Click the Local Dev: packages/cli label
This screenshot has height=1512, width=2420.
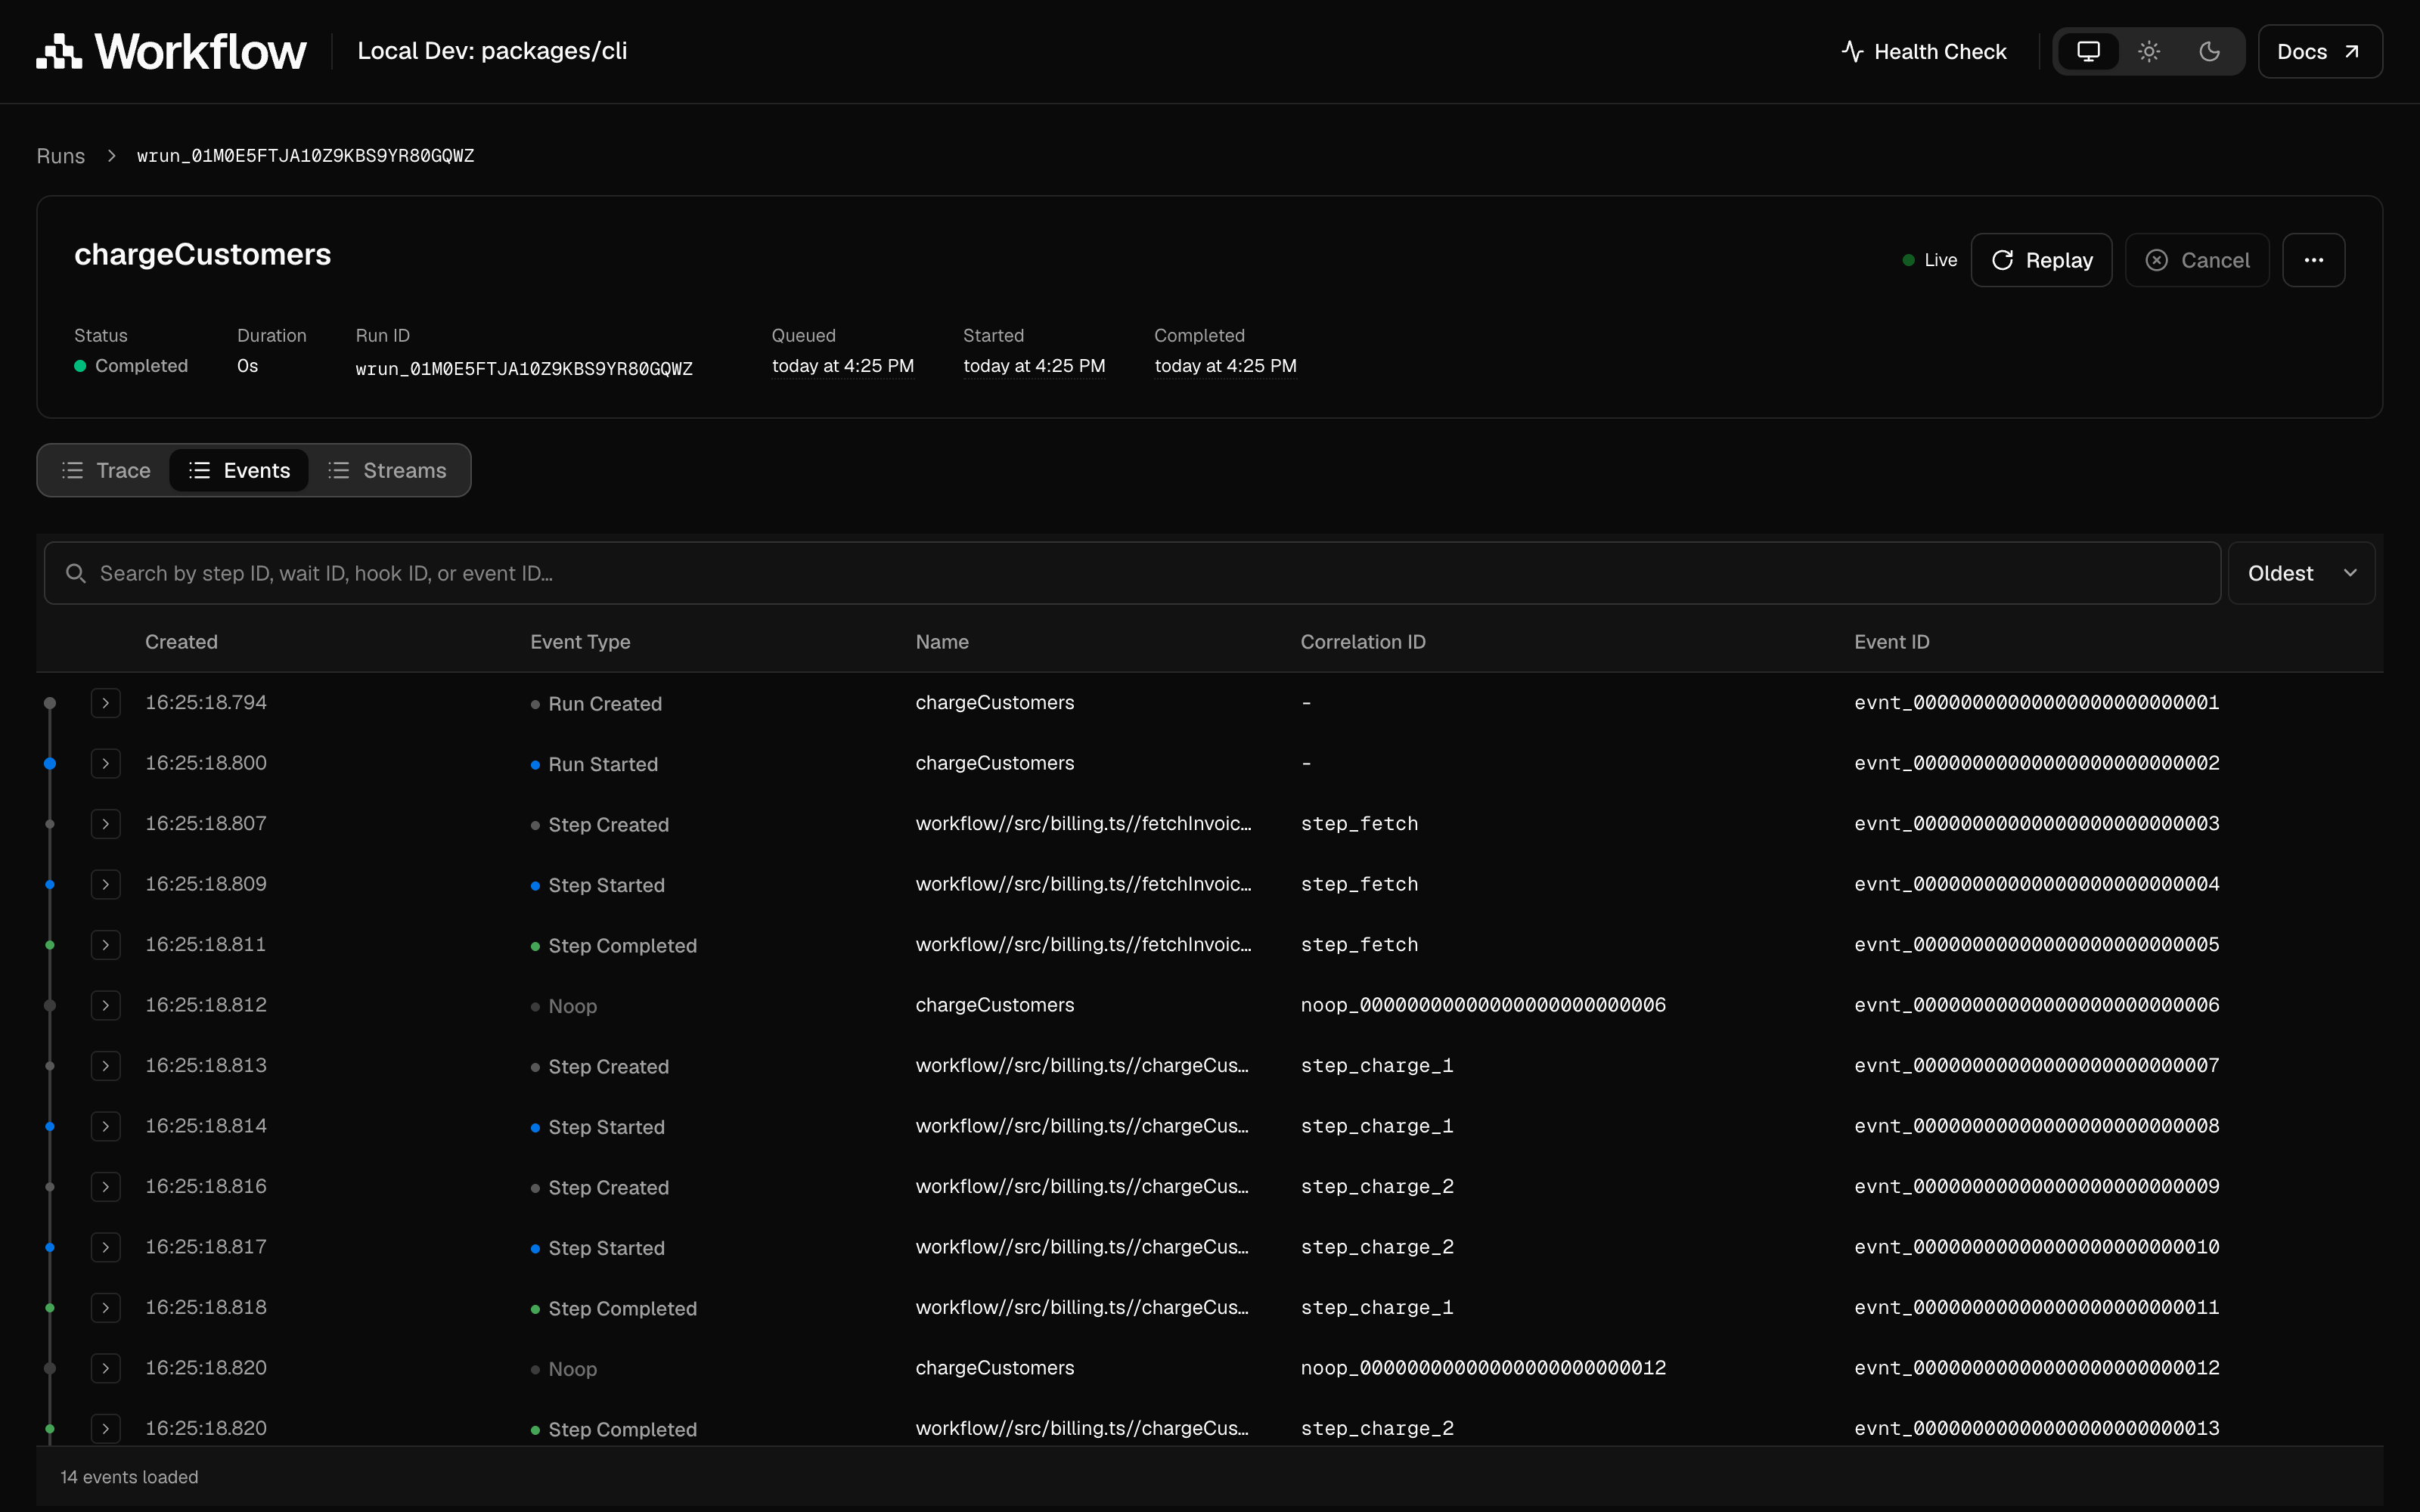point(492,51)
